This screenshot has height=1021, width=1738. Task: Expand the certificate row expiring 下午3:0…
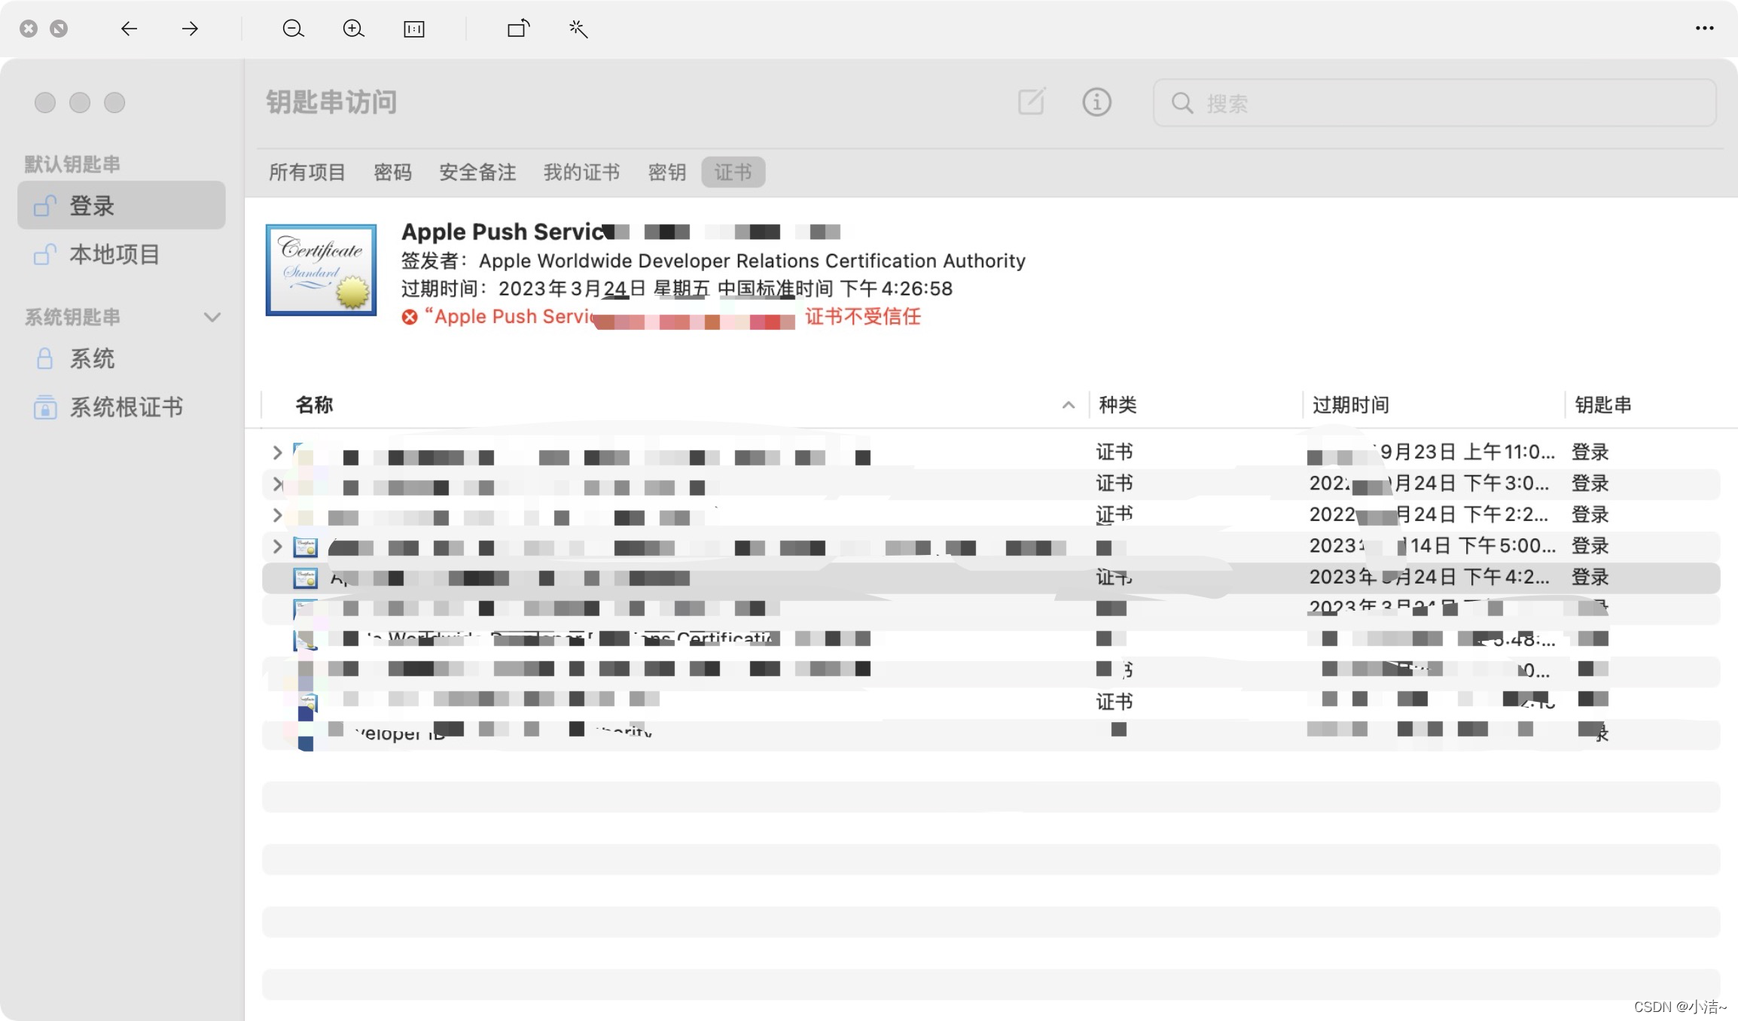pos(277,483)
